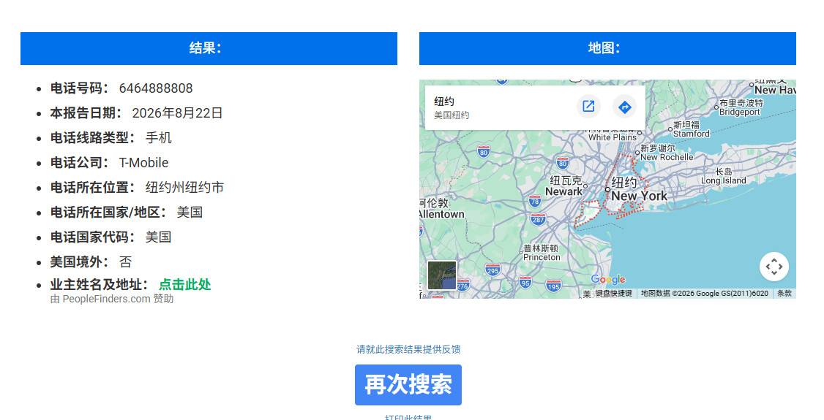Click the carrier value T-Mobile
This screenshot has height=420, width=824.
[x=144, y=163]
